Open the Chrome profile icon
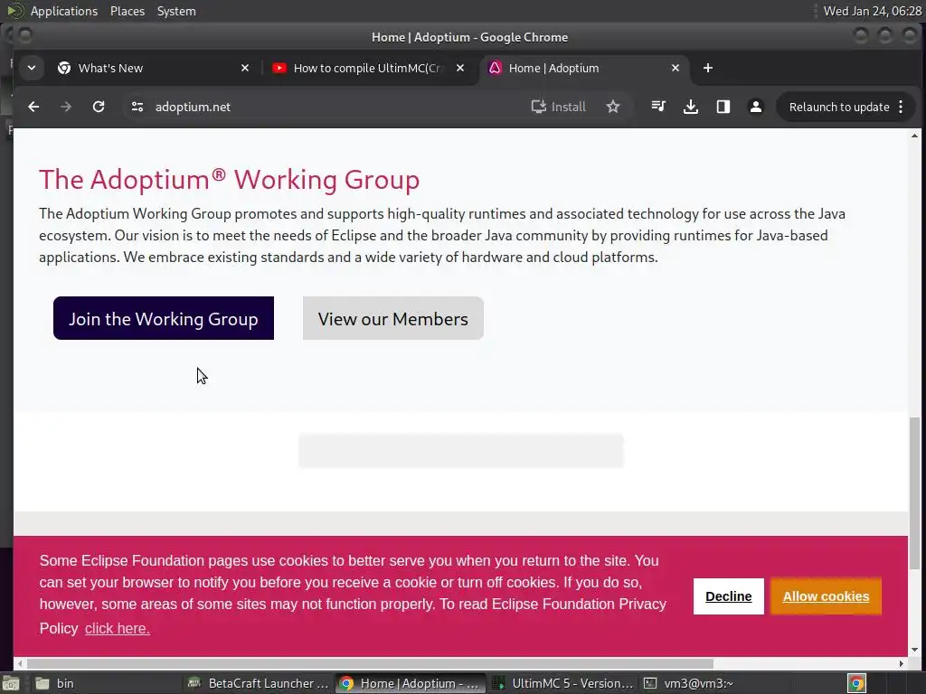926x694 pixels. click(x=755, y=107)
